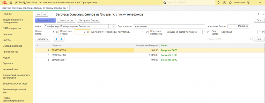Open the table Еще menu
Image resolution: width=265 pixels, height=103 pixels.
pyautogui.click(x=259, y=39)
